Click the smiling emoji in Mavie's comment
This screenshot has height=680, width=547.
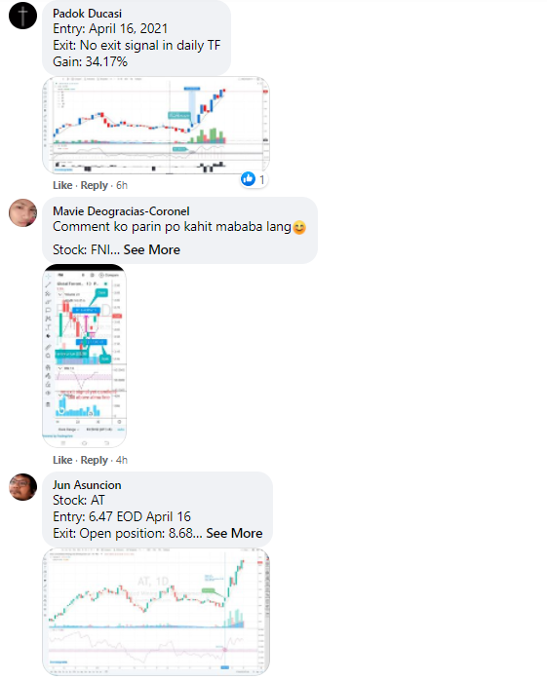[x=299, y=227]
